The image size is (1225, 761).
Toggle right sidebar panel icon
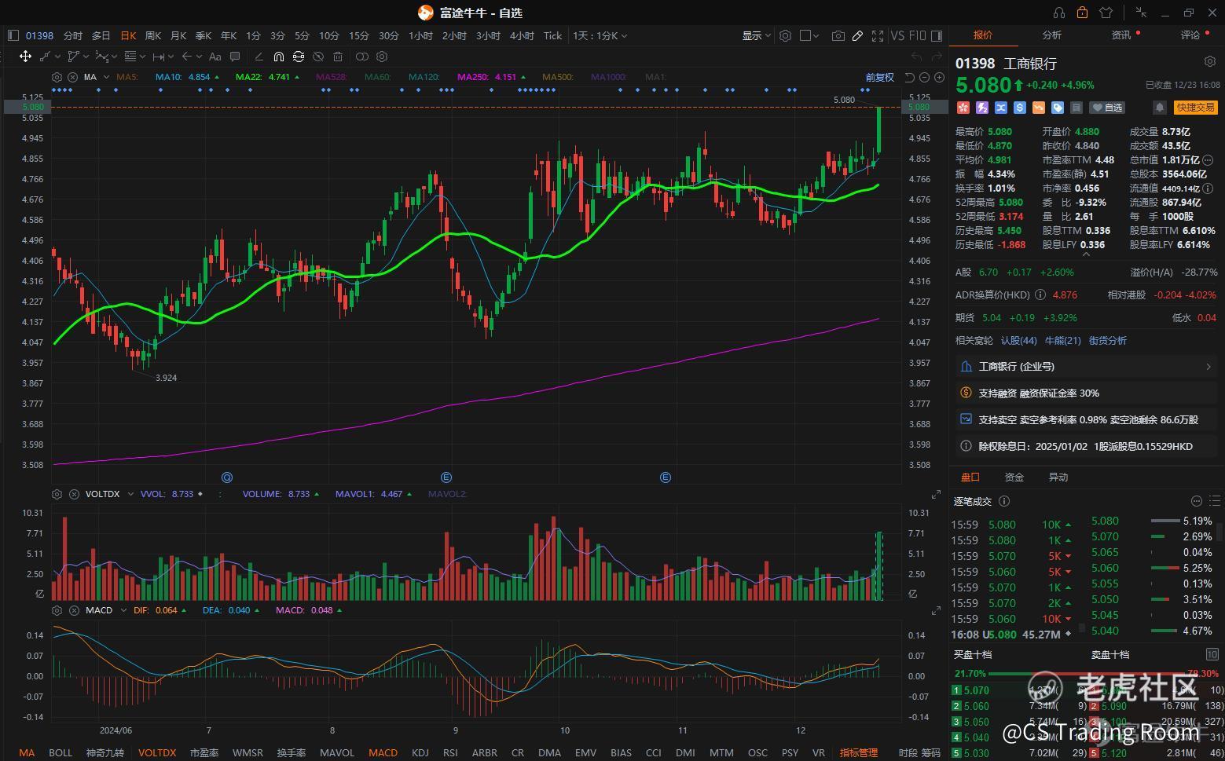(936, 35)
